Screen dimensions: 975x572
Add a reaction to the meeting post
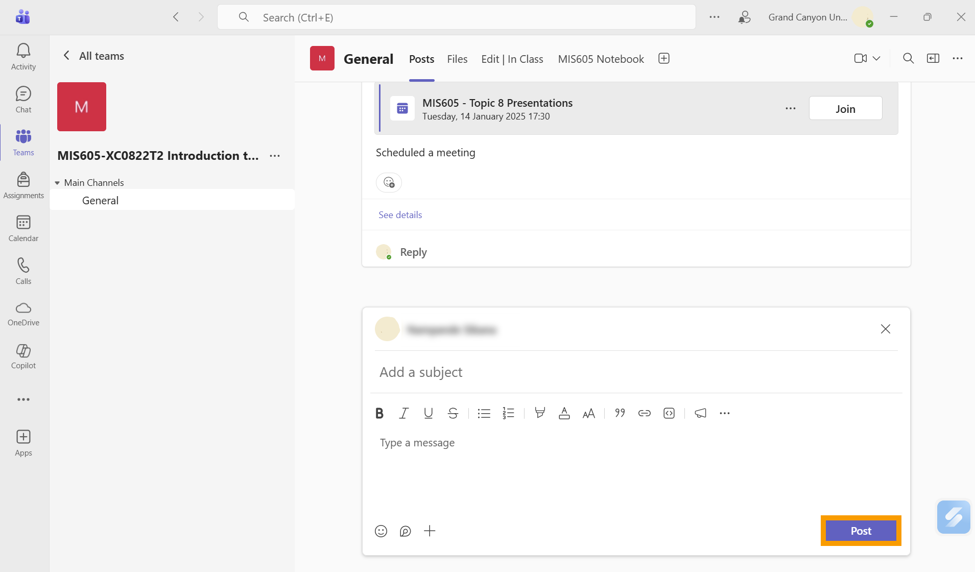pos(389,182)
